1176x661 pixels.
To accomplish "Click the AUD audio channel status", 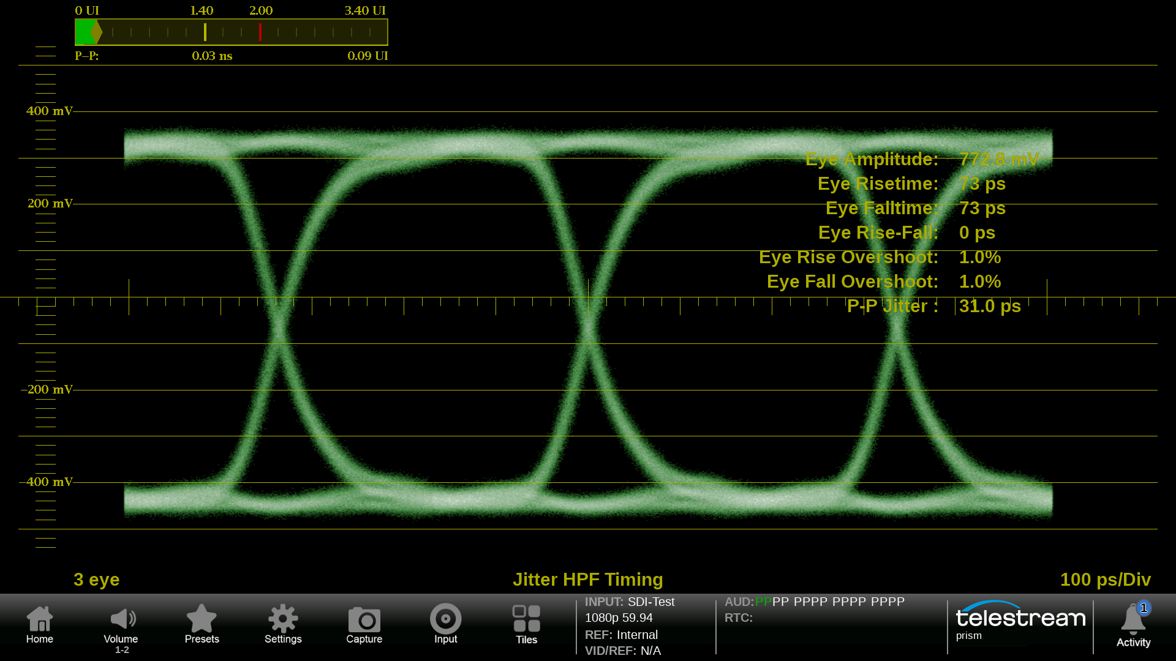I will [814, 602].
